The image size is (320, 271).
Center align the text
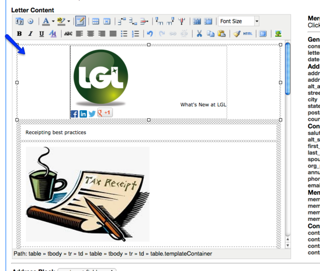[x=90, y=33]
